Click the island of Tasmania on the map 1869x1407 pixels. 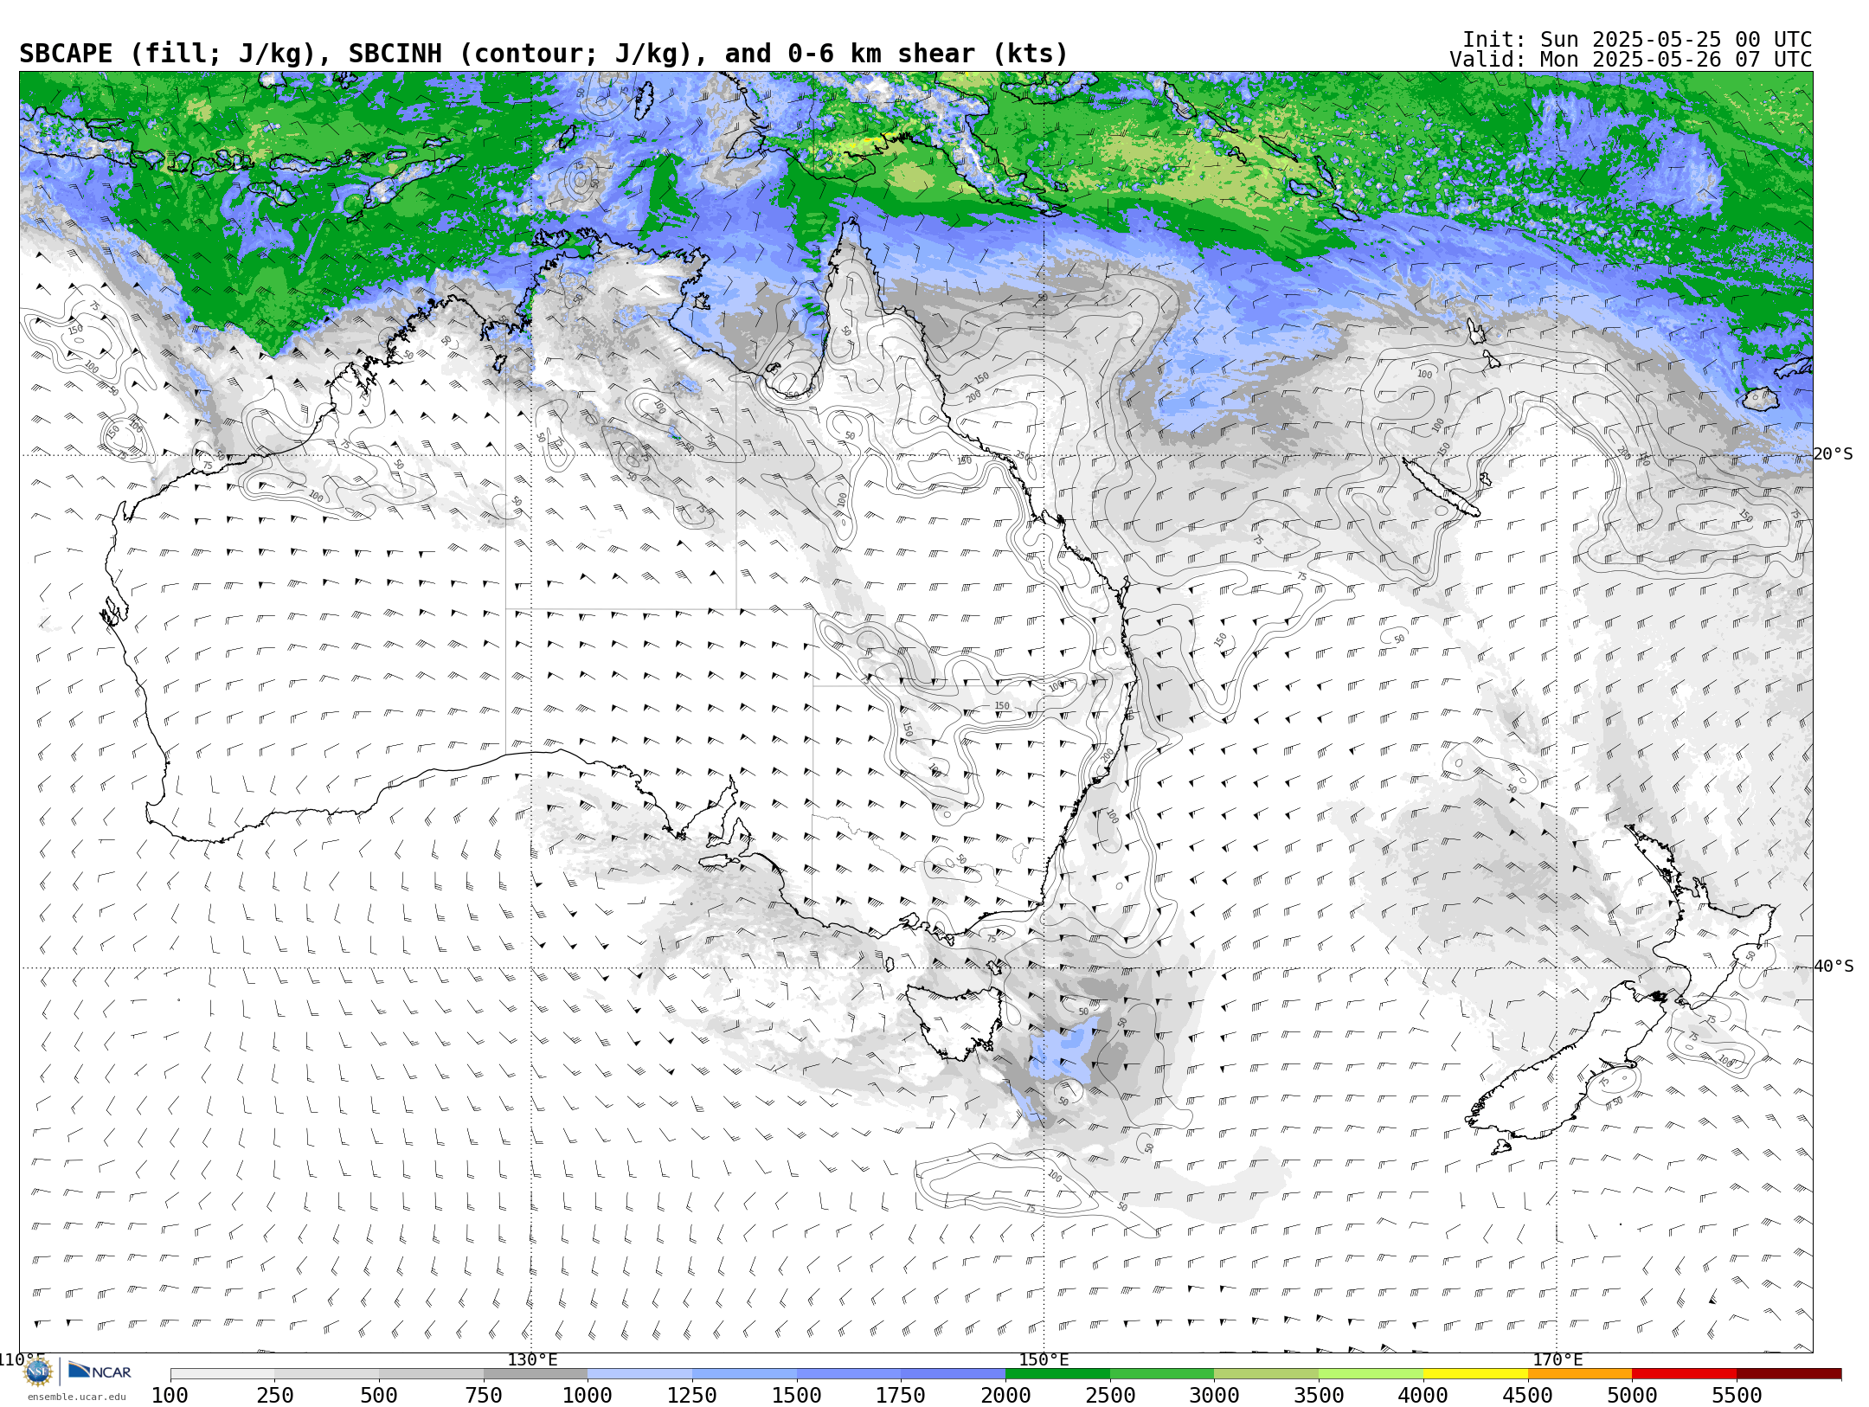tap(954, 1023)
